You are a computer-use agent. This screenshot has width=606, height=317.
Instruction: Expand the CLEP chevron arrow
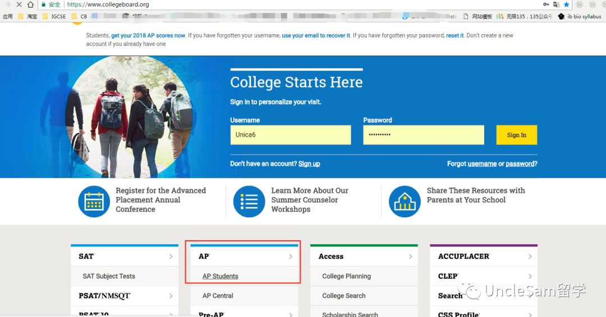[530, 276]
